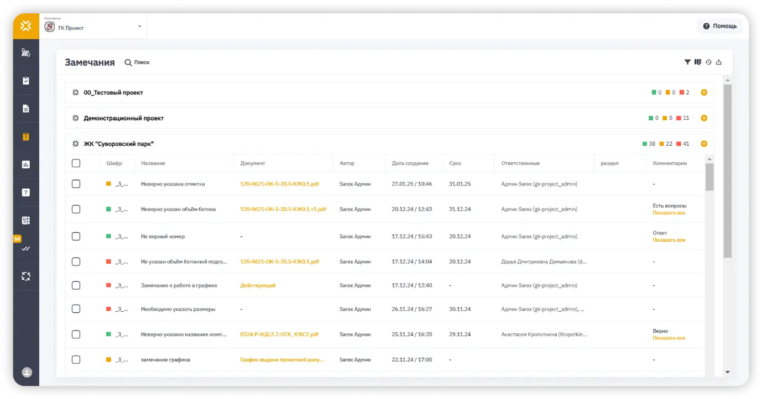Open the user profile avatar icon
The image size is (762, 399).
27,373
